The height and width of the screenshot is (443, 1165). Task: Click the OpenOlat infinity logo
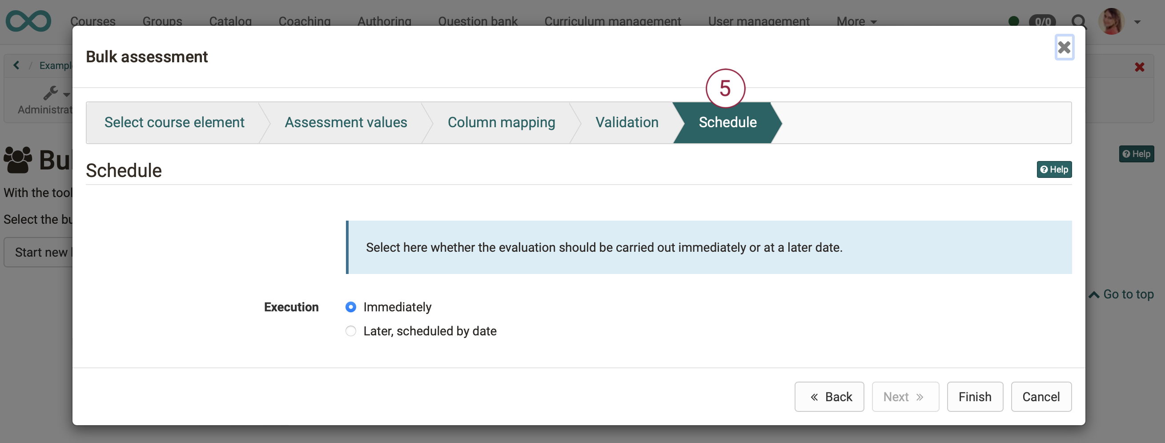[x=28, y=21]
